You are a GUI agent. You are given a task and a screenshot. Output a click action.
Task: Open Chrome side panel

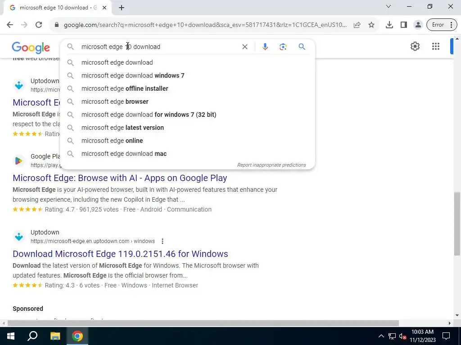(404, 25)
